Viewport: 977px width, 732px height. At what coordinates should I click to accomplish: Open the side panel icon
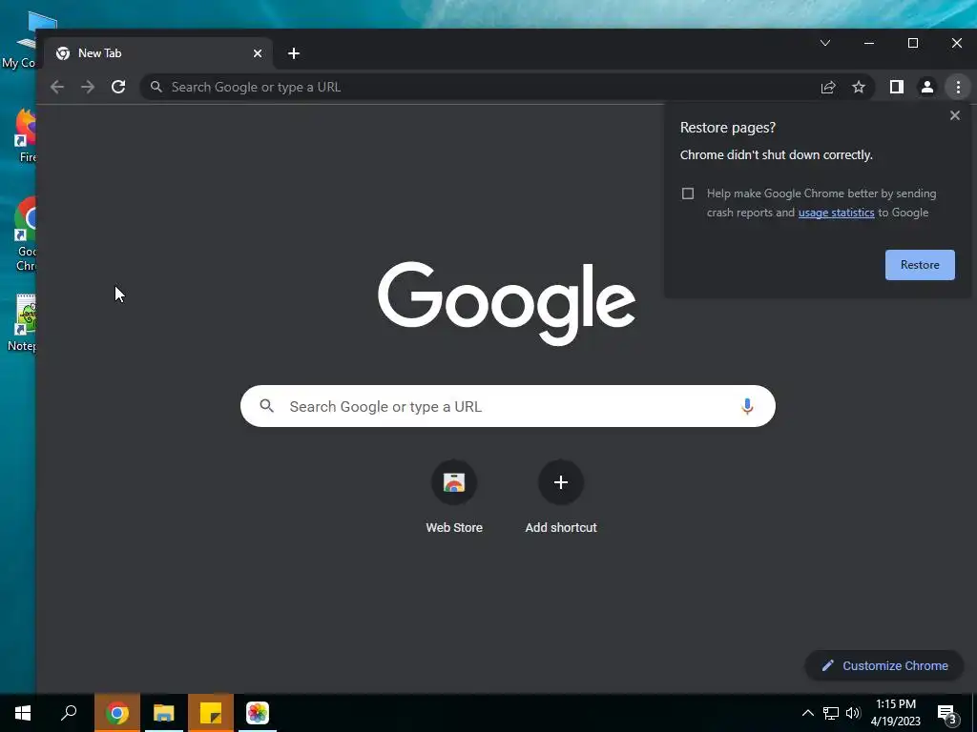tap(897, 87)
